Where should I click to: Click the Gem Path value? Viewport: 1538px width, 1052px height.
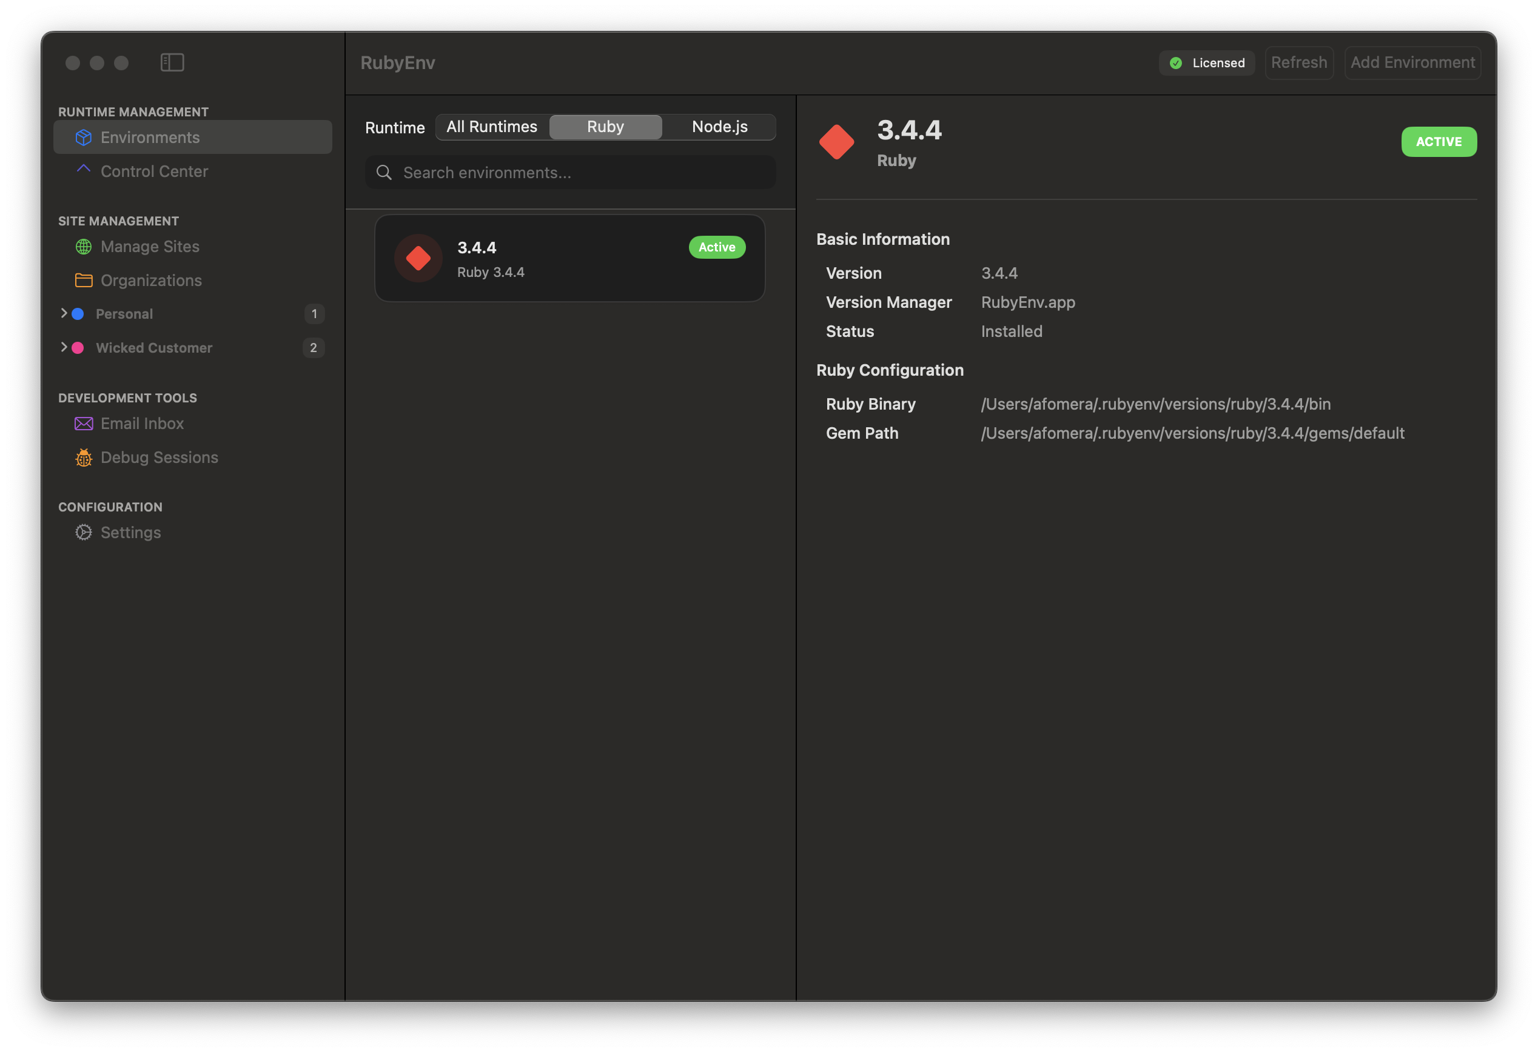click(x=1192, y=433)
